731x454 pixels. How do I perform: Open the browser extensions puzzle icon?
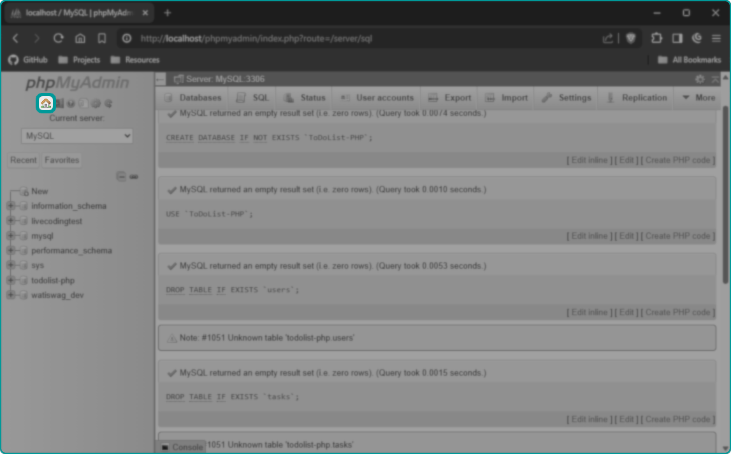pos(656,38)
